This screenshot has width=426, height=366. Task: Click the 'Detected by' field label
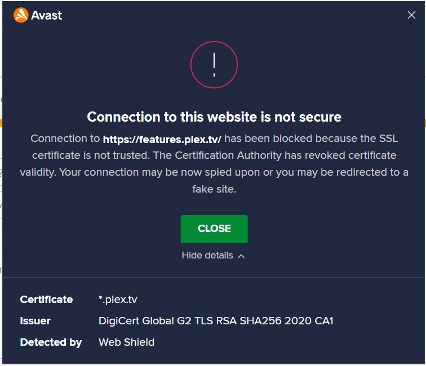(51, 342)
